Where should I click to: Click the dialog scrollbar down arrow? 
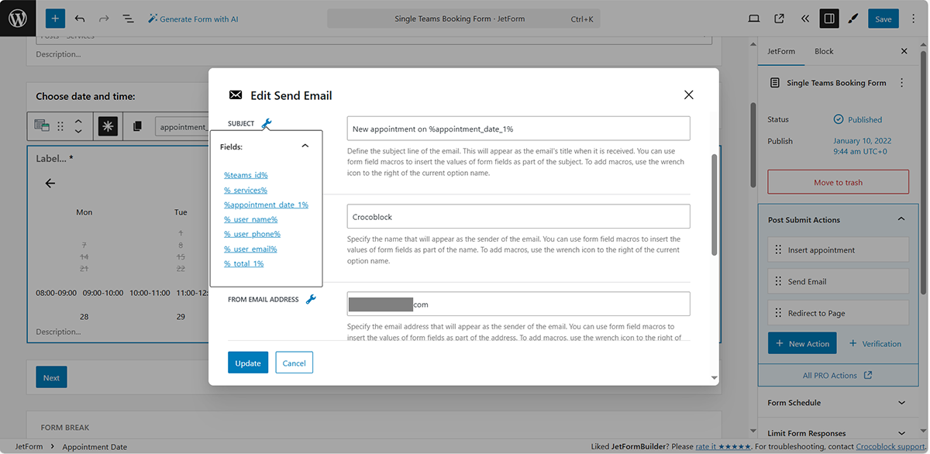pos(714,377)
